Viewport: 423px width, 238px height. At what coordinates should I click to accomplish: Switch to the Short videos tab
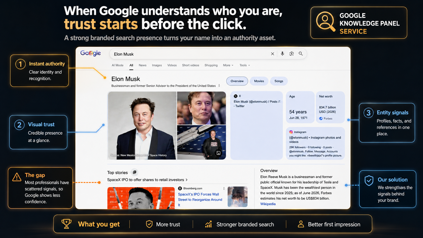tap(191, 65)
